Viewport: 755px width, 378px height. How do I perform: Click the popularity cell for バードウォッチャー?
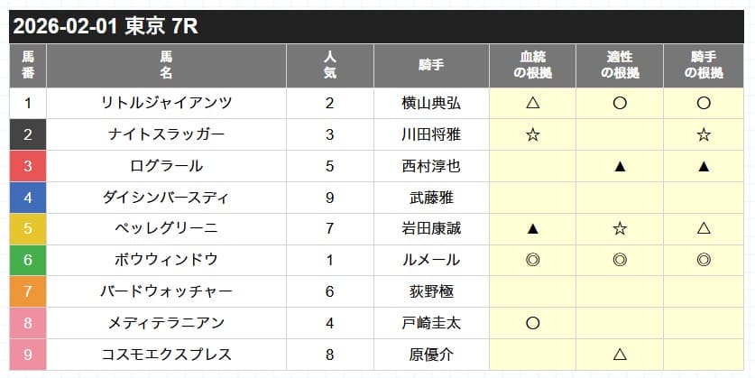pyautogui.click(x=330, y=291)
